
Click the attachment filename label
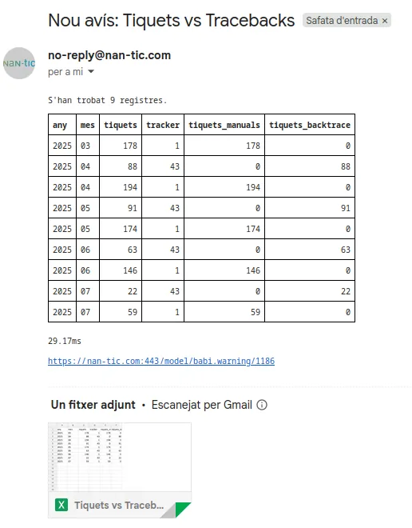119,505
